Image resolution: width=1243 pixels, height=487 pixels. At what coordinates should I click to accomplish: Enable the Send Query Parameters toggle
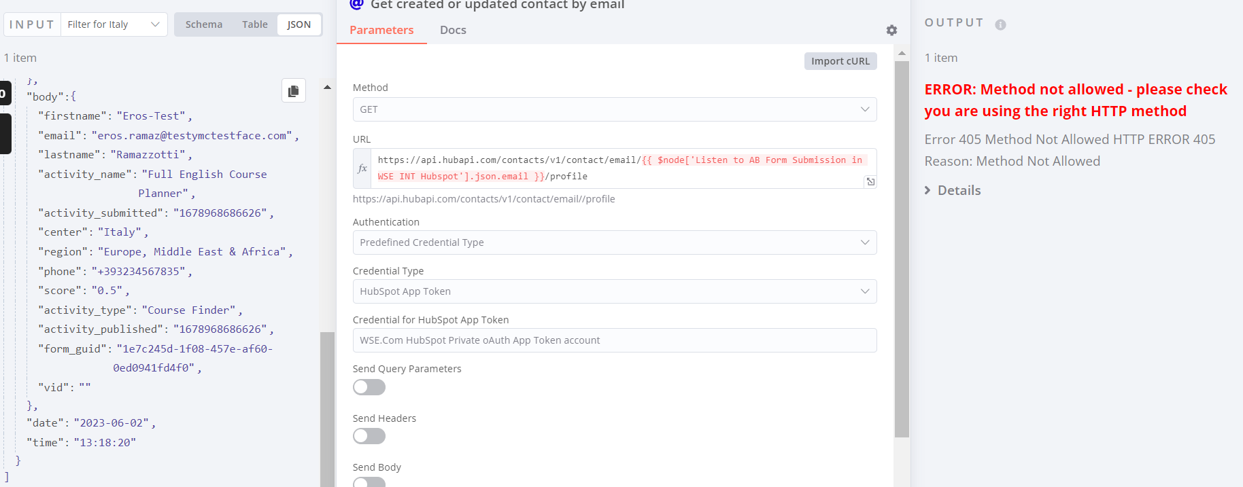(369, 387)
